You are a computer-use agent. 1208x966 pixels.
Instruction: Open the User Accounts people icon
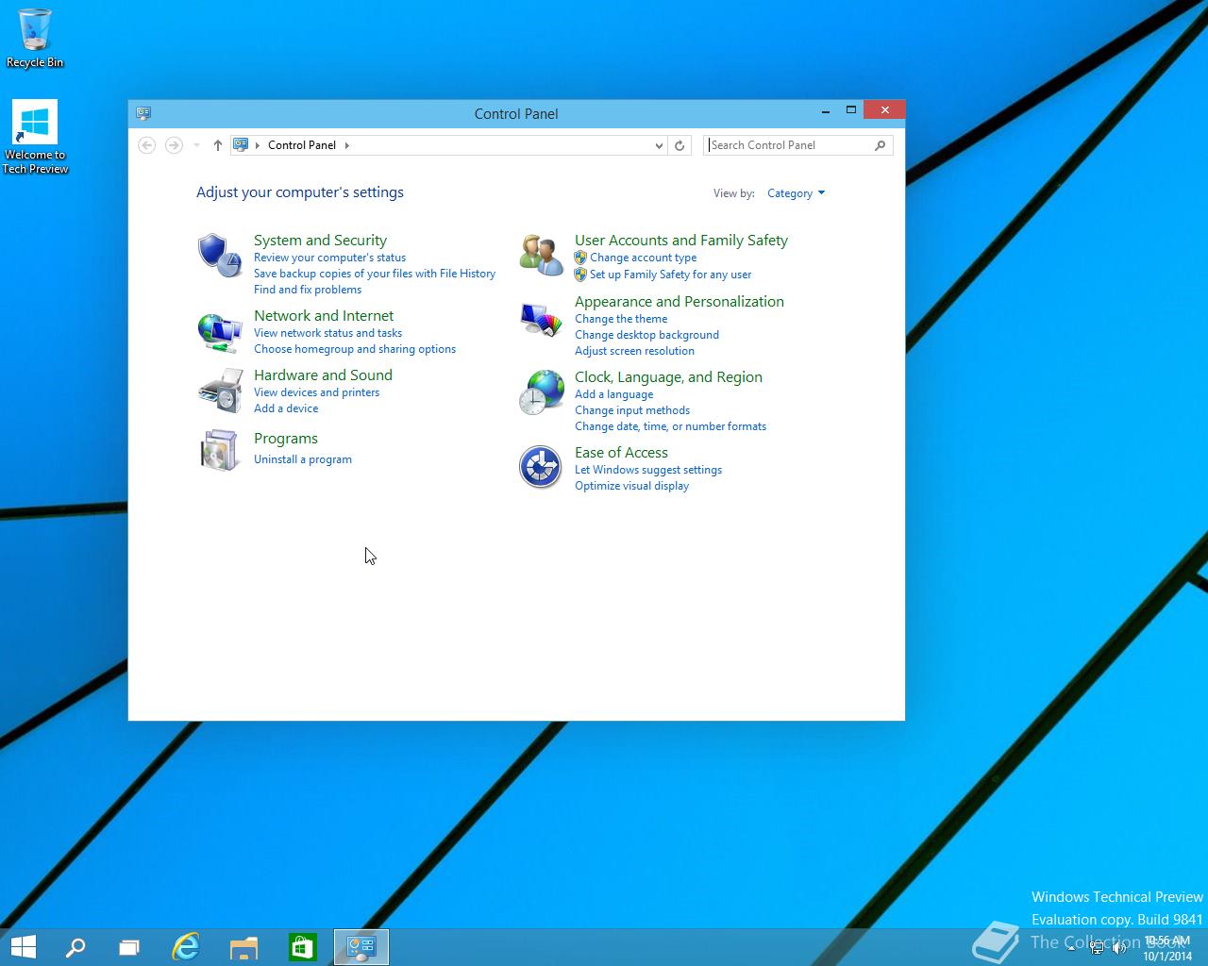[x=541, y=255]
